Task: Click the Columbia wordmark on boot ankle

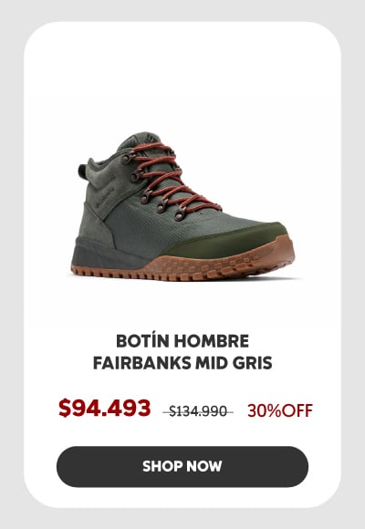Action: coord(106,196)
